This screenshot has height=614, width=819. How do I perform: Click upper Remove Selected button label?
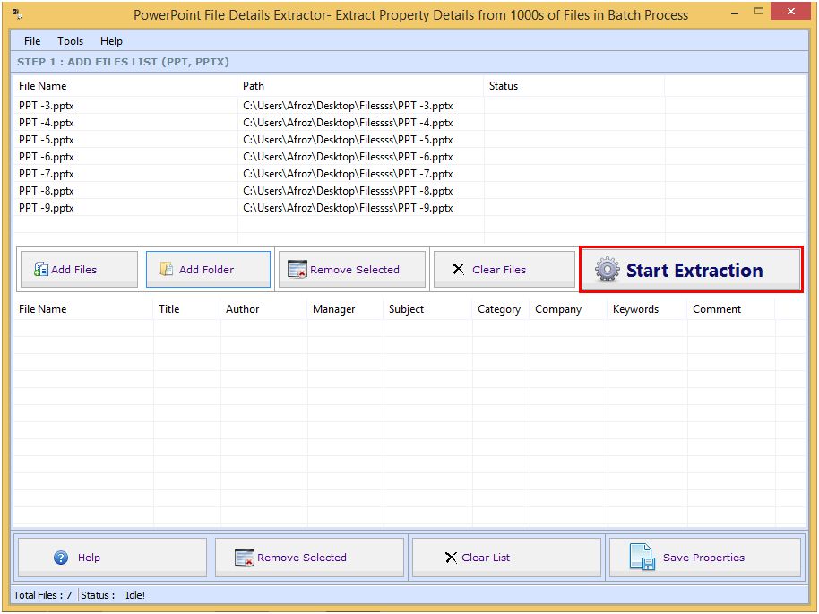(x=355, y=270)
